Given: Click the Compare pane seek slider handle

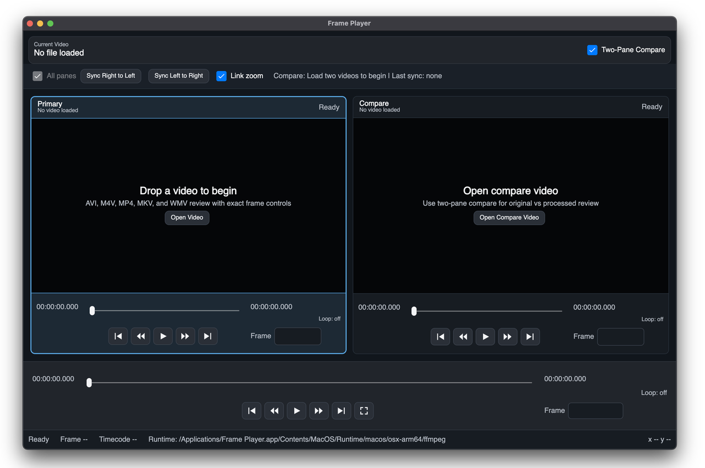Looking at the screenshot, I should click(x=414, y=311).
